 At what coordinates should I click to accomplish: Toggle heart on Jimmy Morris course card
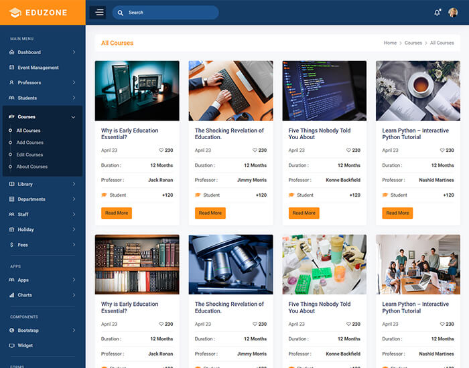coord(255,151)
